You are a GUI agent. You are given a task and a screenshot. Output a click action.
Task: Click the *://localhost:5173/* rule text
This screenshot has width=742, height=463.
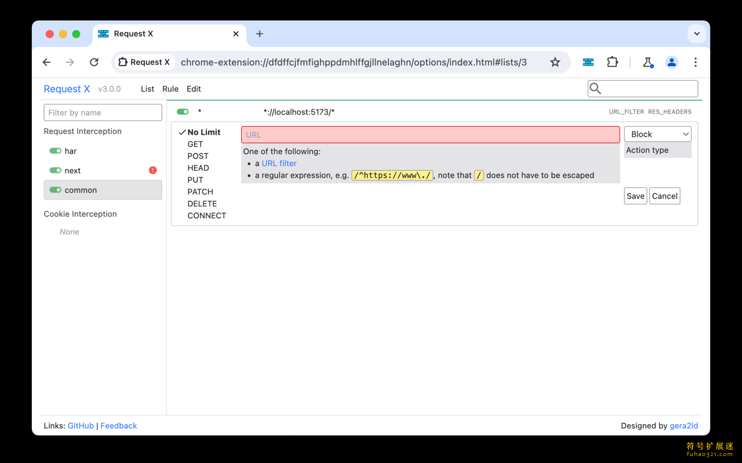299,112
